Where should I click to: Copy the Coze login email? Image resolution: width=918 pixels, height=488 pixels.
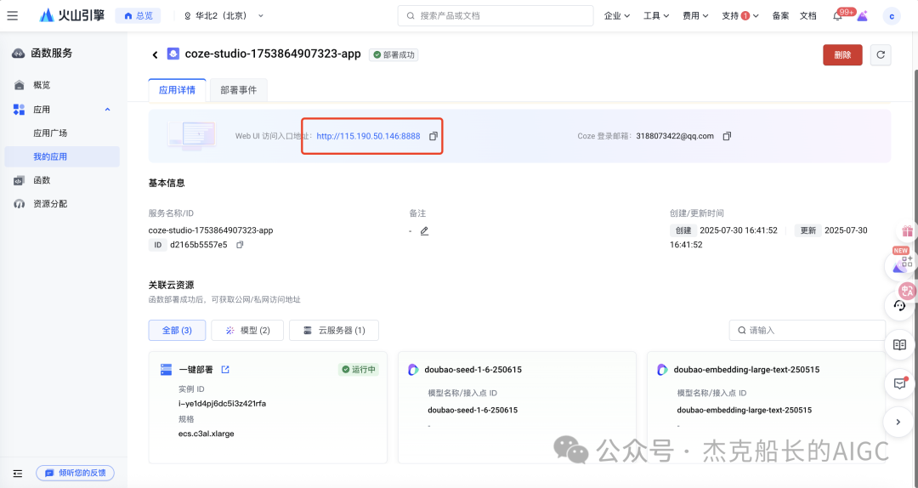(727, 136)
